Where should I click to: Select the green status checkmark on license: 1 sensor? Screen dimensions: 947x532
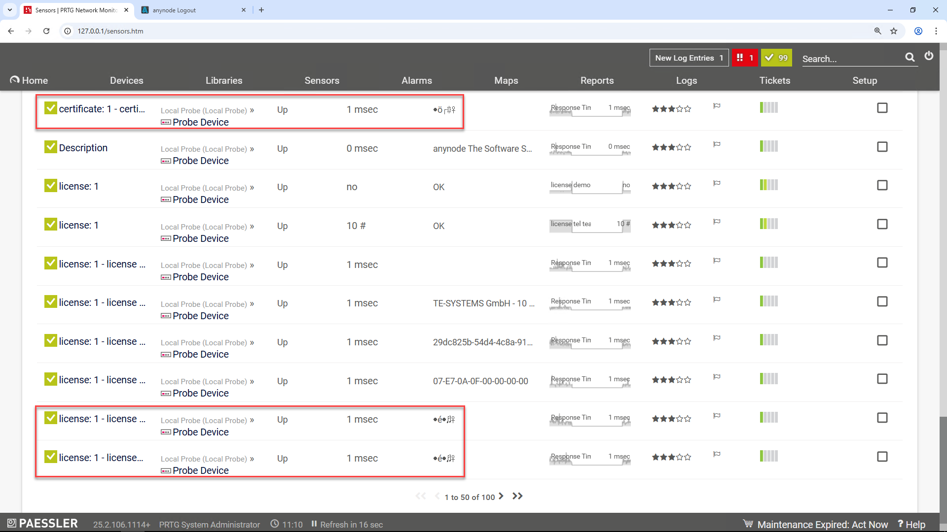coord(50,185)
